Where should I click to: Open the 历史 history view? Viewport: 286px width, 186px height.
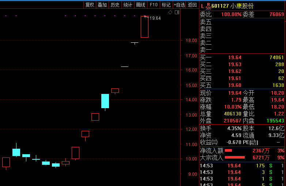[115, 5]
